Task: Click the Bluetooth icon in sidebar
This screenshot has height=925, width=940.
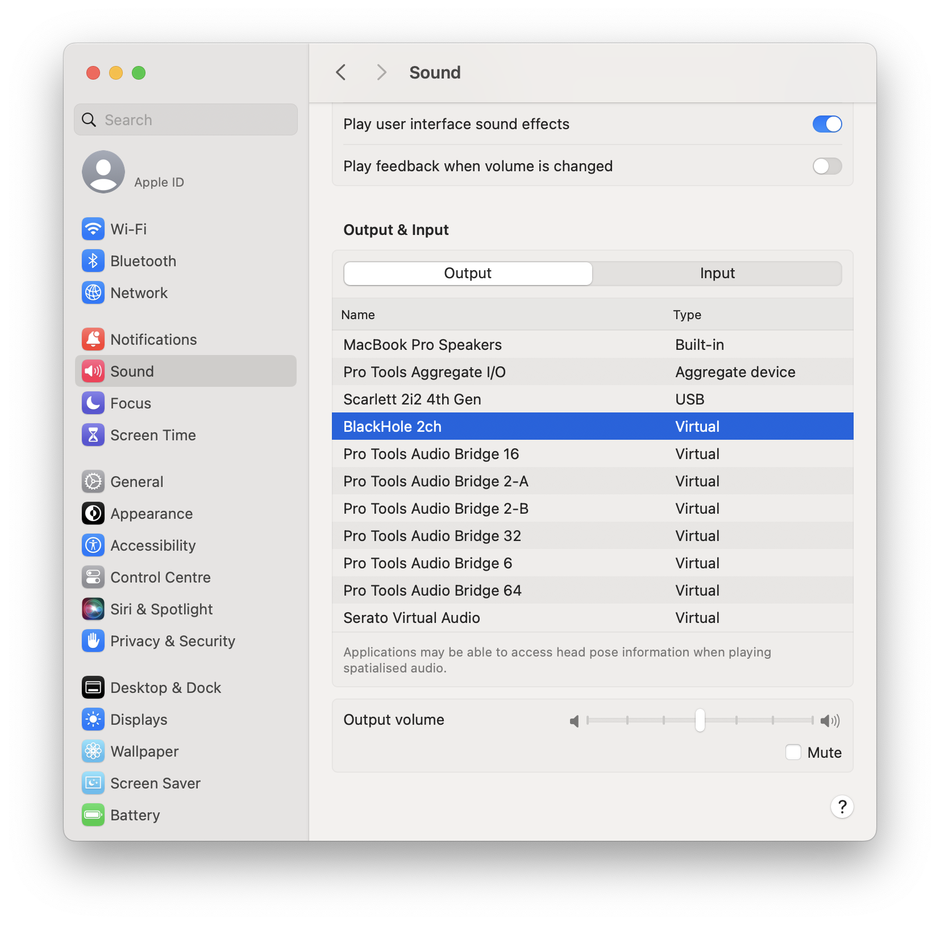Action: click(93, 261)
